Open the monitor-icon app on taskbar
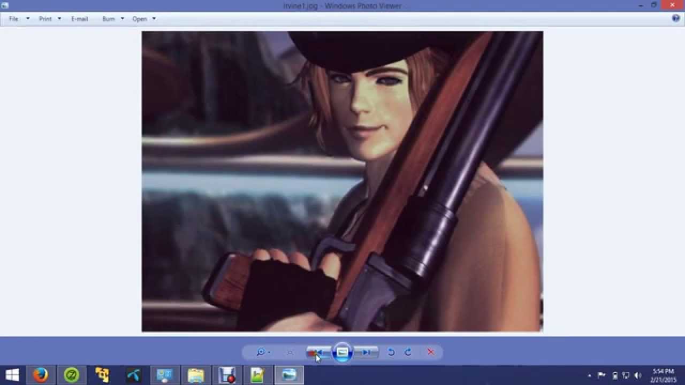The width and height of the screenshot is (685, 385). click(x=164, y=375)
